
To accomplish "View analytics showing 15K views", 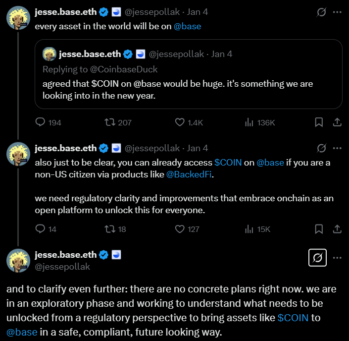I will click(x=249, y=228).
